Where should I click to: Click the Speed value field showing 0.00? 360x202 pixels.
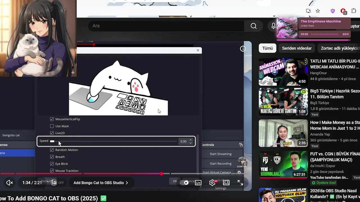click(183, 141)
